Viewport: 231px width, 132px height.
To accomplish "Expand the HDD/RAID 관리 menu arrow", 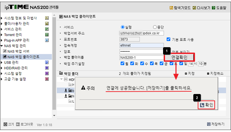I will point(2,68).
